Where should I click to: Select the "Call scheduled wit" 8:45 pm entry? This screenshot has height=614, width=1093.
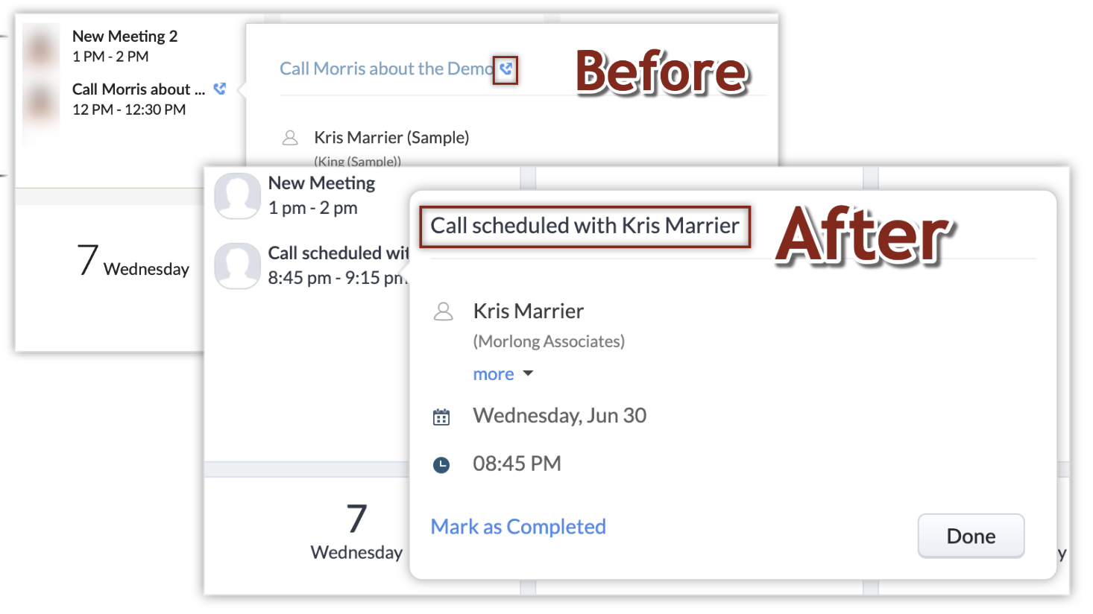(338, 253)
